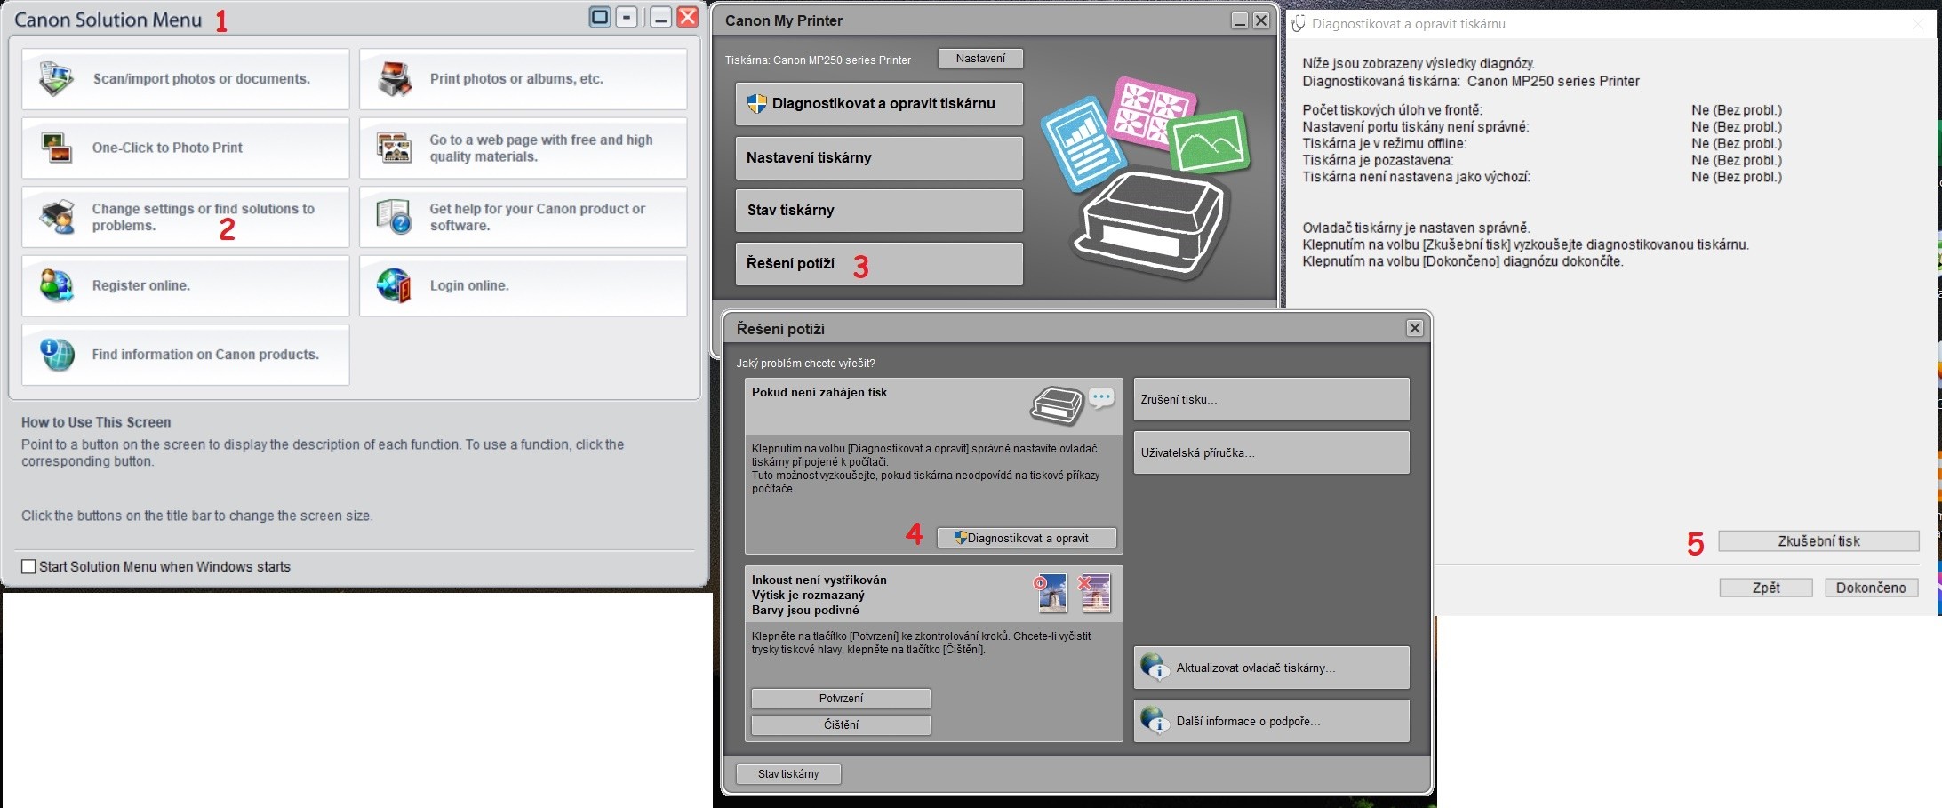The image size is (1942, 808).
Task: Minimize the Canon Solution Menu window
Action: pos(660,17)
